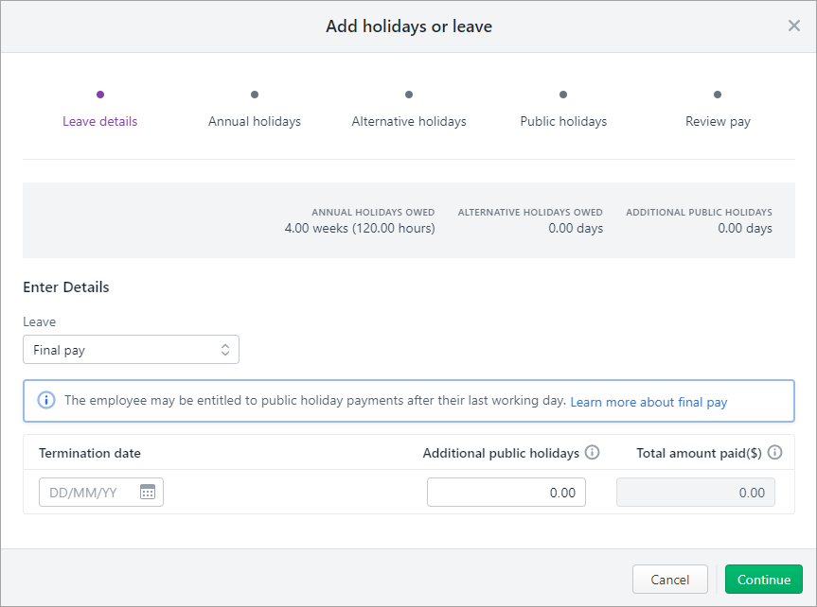Open the Leave type dropdown
Image resolution: width=817 pixels, height=607 pixels.
pos(131,350)
